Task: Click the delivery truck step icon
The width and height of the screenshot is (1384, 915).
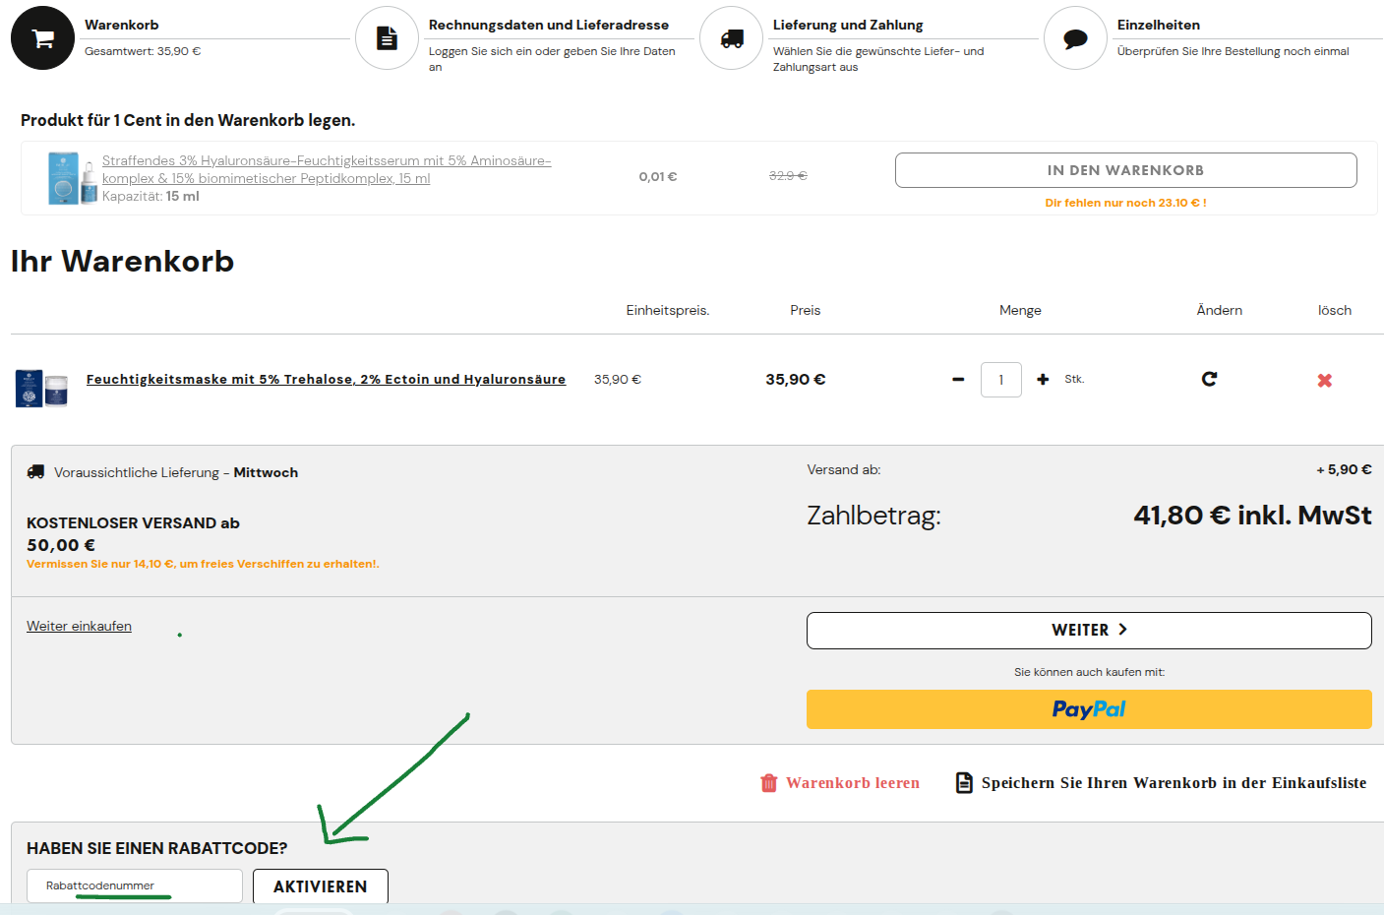Action: (x=731, y=38)
